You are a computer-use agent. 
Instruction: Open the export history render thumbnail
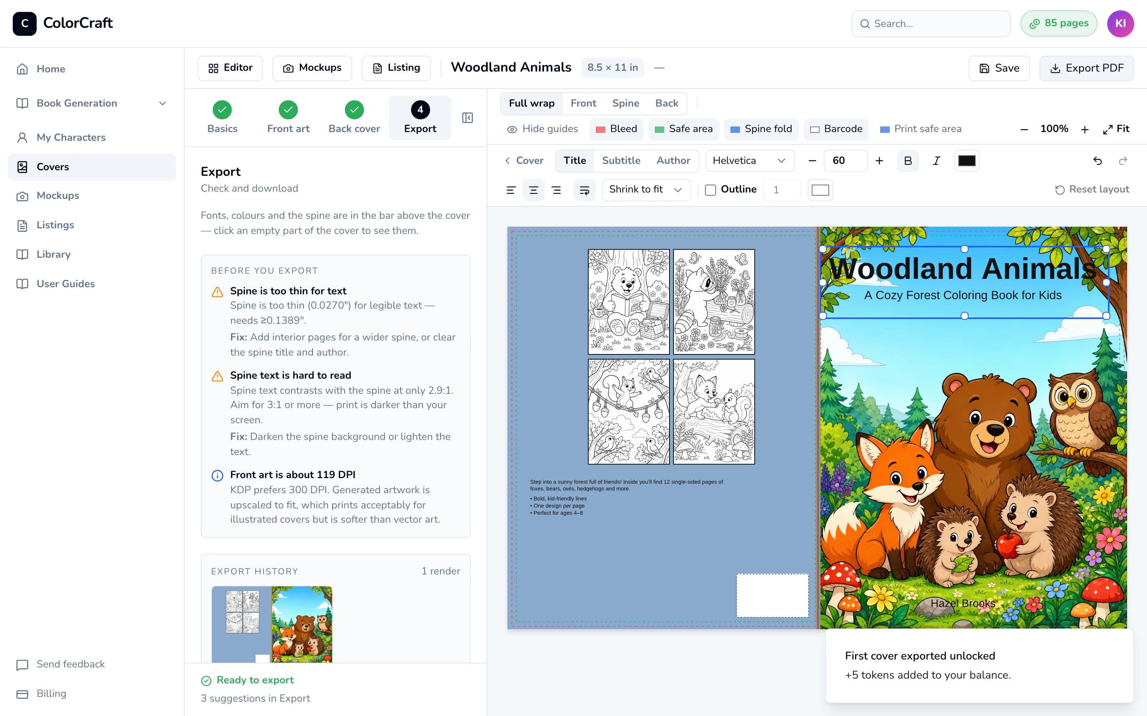click(272, 624)
